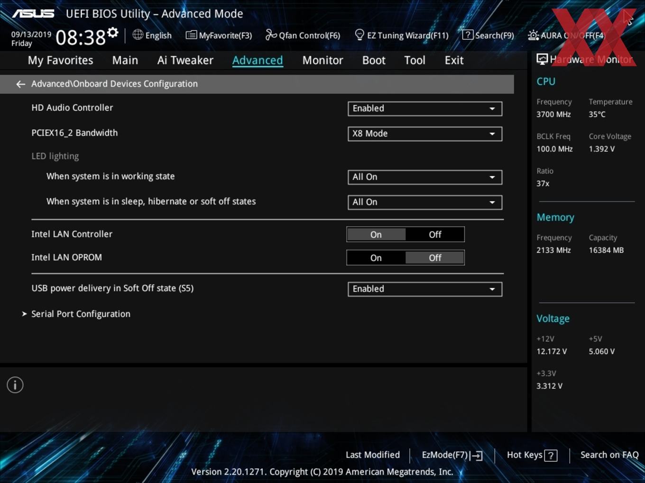The image size is (645, 483).
Task: Click the +12V value 12.172 V
Action: coord(552,351)
